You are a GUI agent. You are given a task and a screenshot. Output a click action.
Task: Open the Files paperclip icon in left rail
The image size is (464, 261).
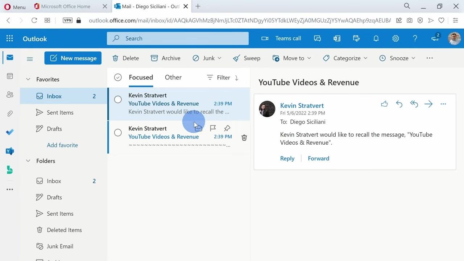click(x=10, y=113)
